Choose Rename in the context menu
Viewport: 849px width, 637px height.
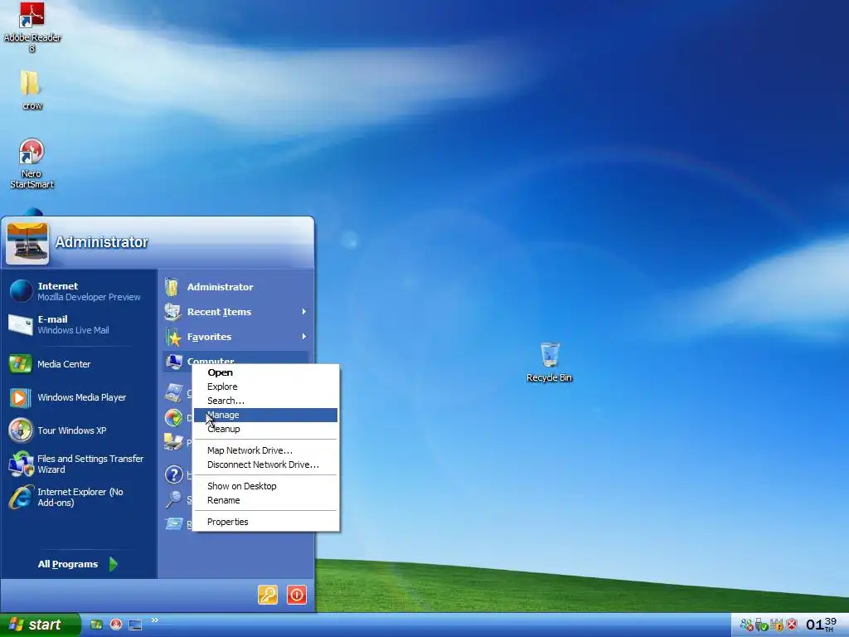click(266, 500)
